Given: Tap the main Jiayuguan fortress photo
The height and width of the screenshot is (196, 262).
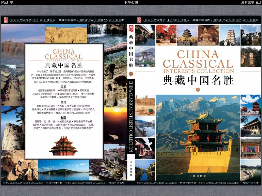Looking at the screenshot, I should tap(198, 138).
